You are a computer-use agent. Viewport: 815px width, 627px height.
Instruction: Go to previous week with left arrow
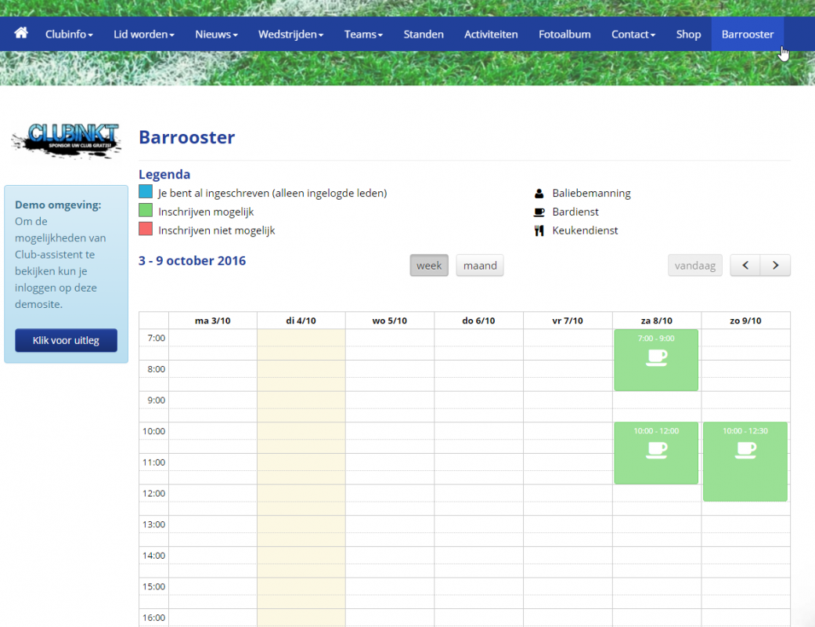pyautogui.click(x=745, y=266)
